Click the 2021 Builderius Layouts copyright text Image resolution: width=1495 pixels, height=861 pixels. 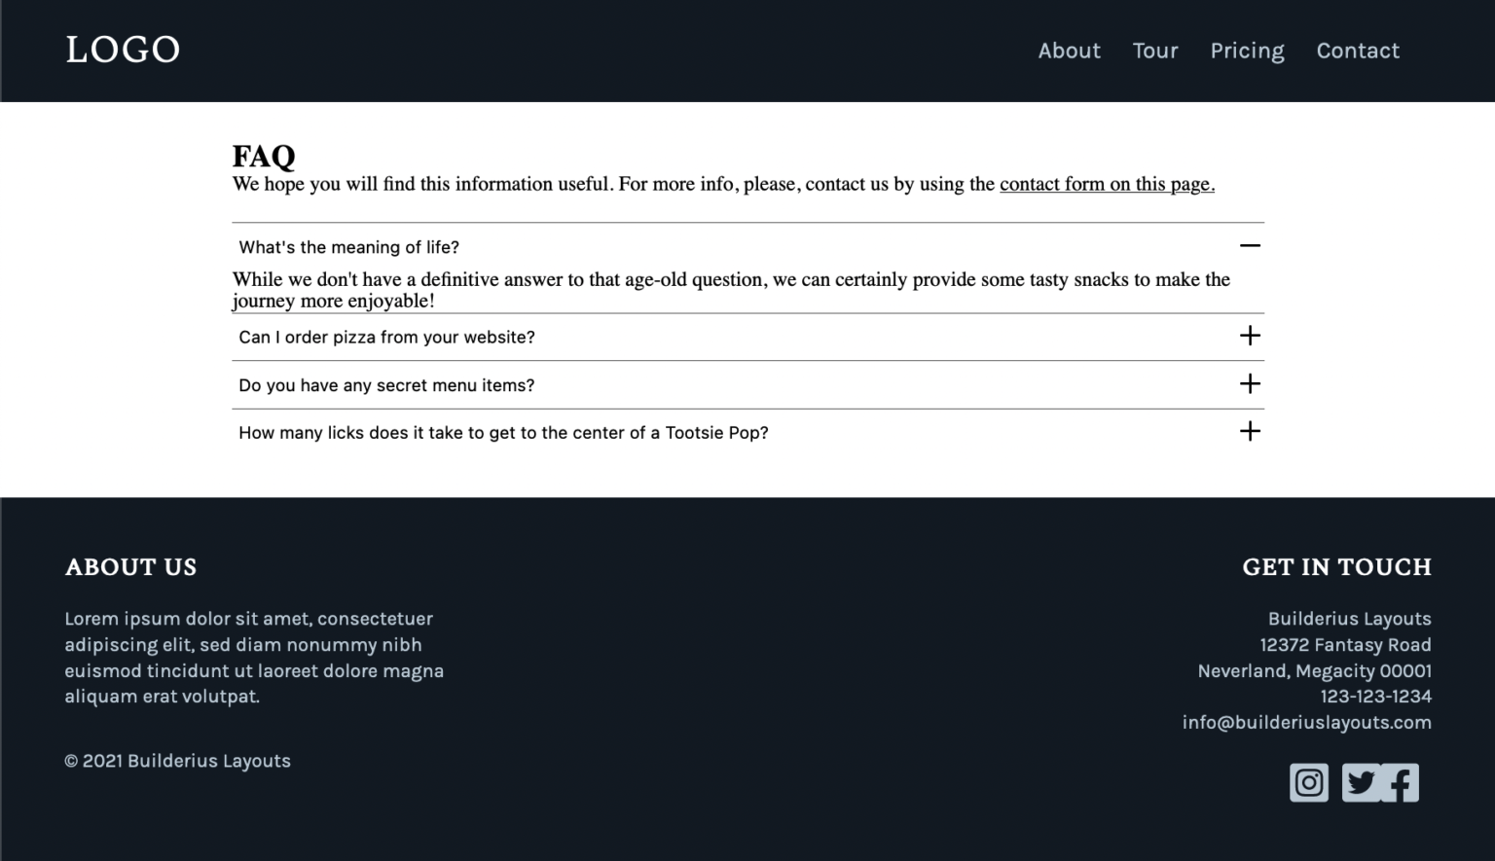point(177,761)
